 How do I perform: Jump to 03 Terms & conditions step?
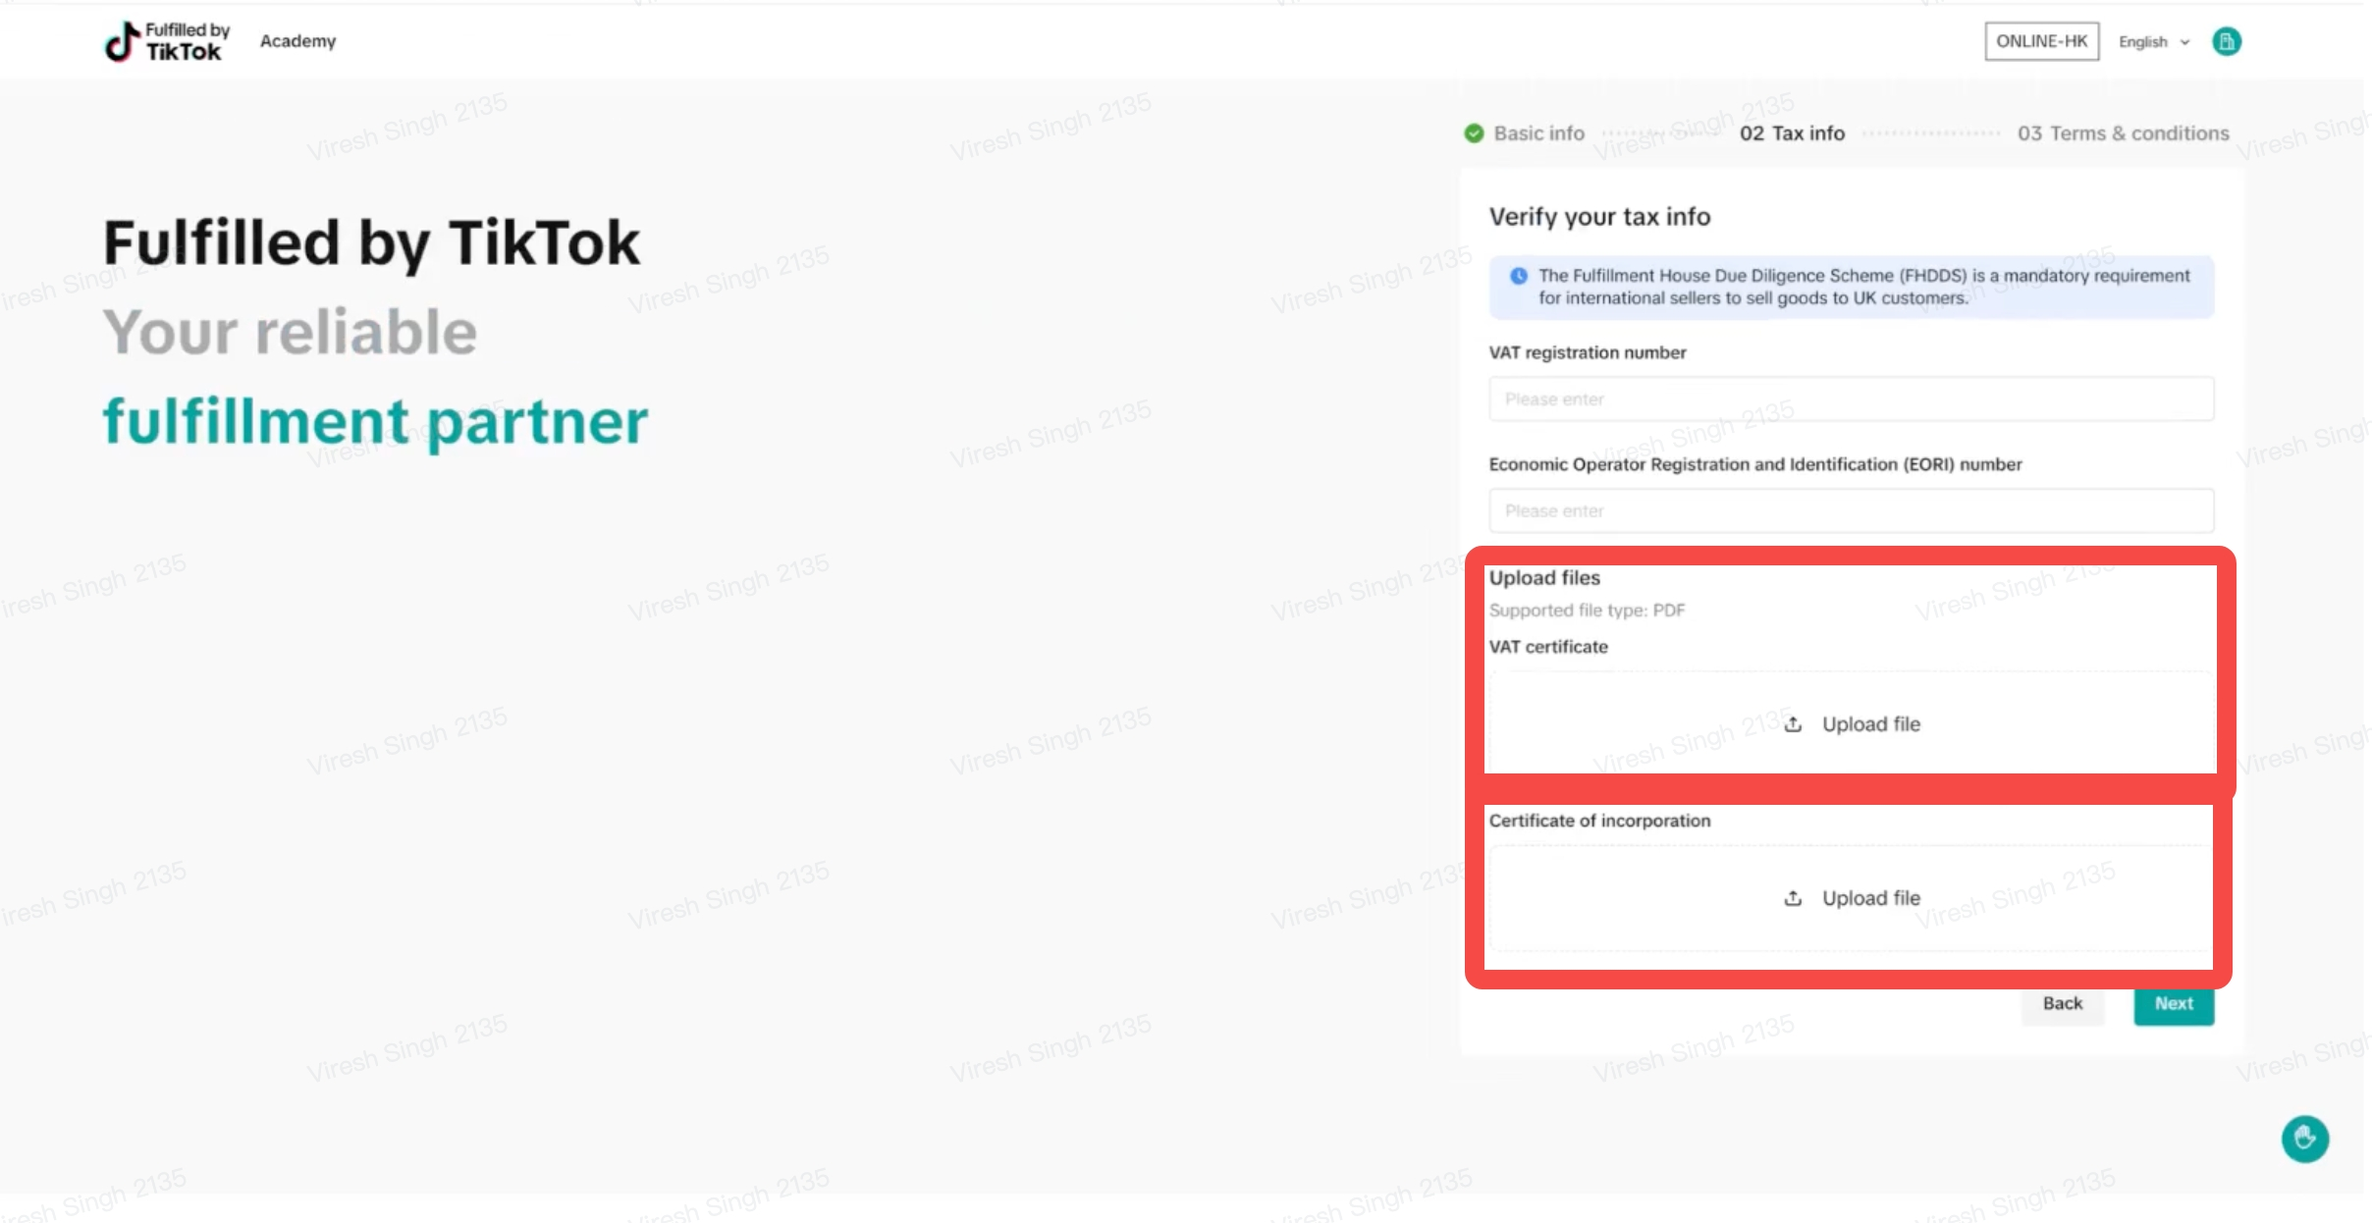click(x=2123, y=133)
